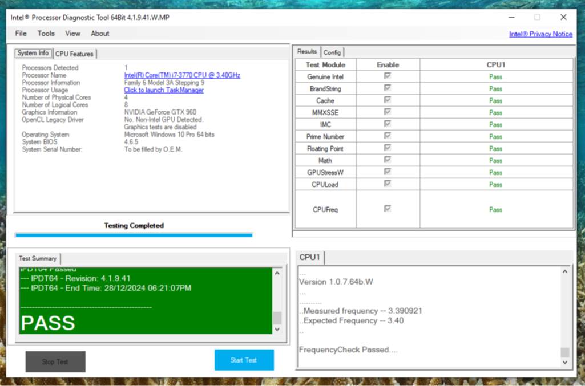Toggle the CPULoad checkbox
The image size is (585, 386).
click(388, 184)
